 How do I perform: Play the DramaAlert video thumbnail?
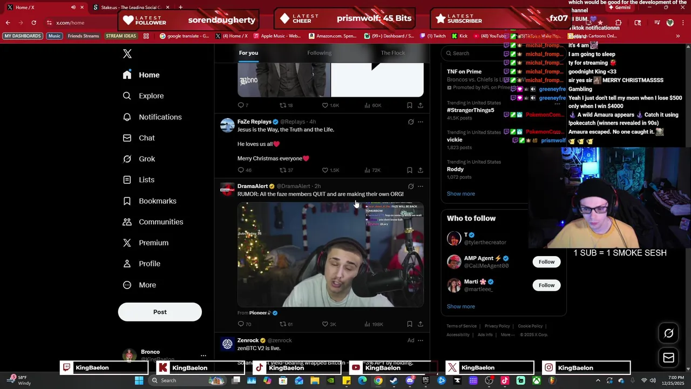tap(330, 254)
